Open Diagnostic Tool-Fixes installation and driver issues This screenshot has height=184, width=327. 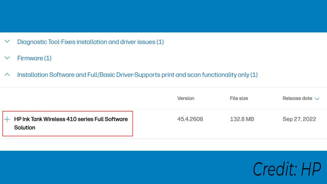click(90, 42)
